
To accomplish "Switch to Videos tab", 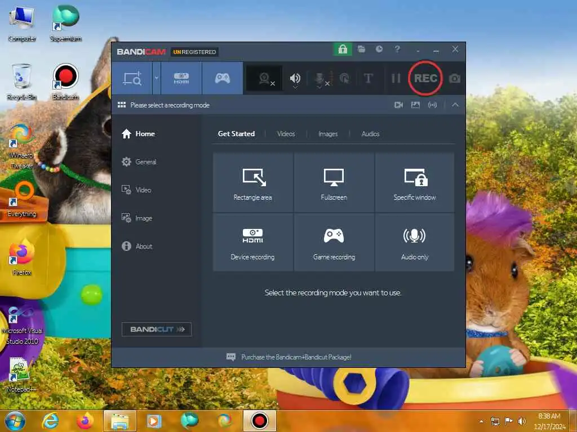I will pyautogui.click(x=286, y=134).
